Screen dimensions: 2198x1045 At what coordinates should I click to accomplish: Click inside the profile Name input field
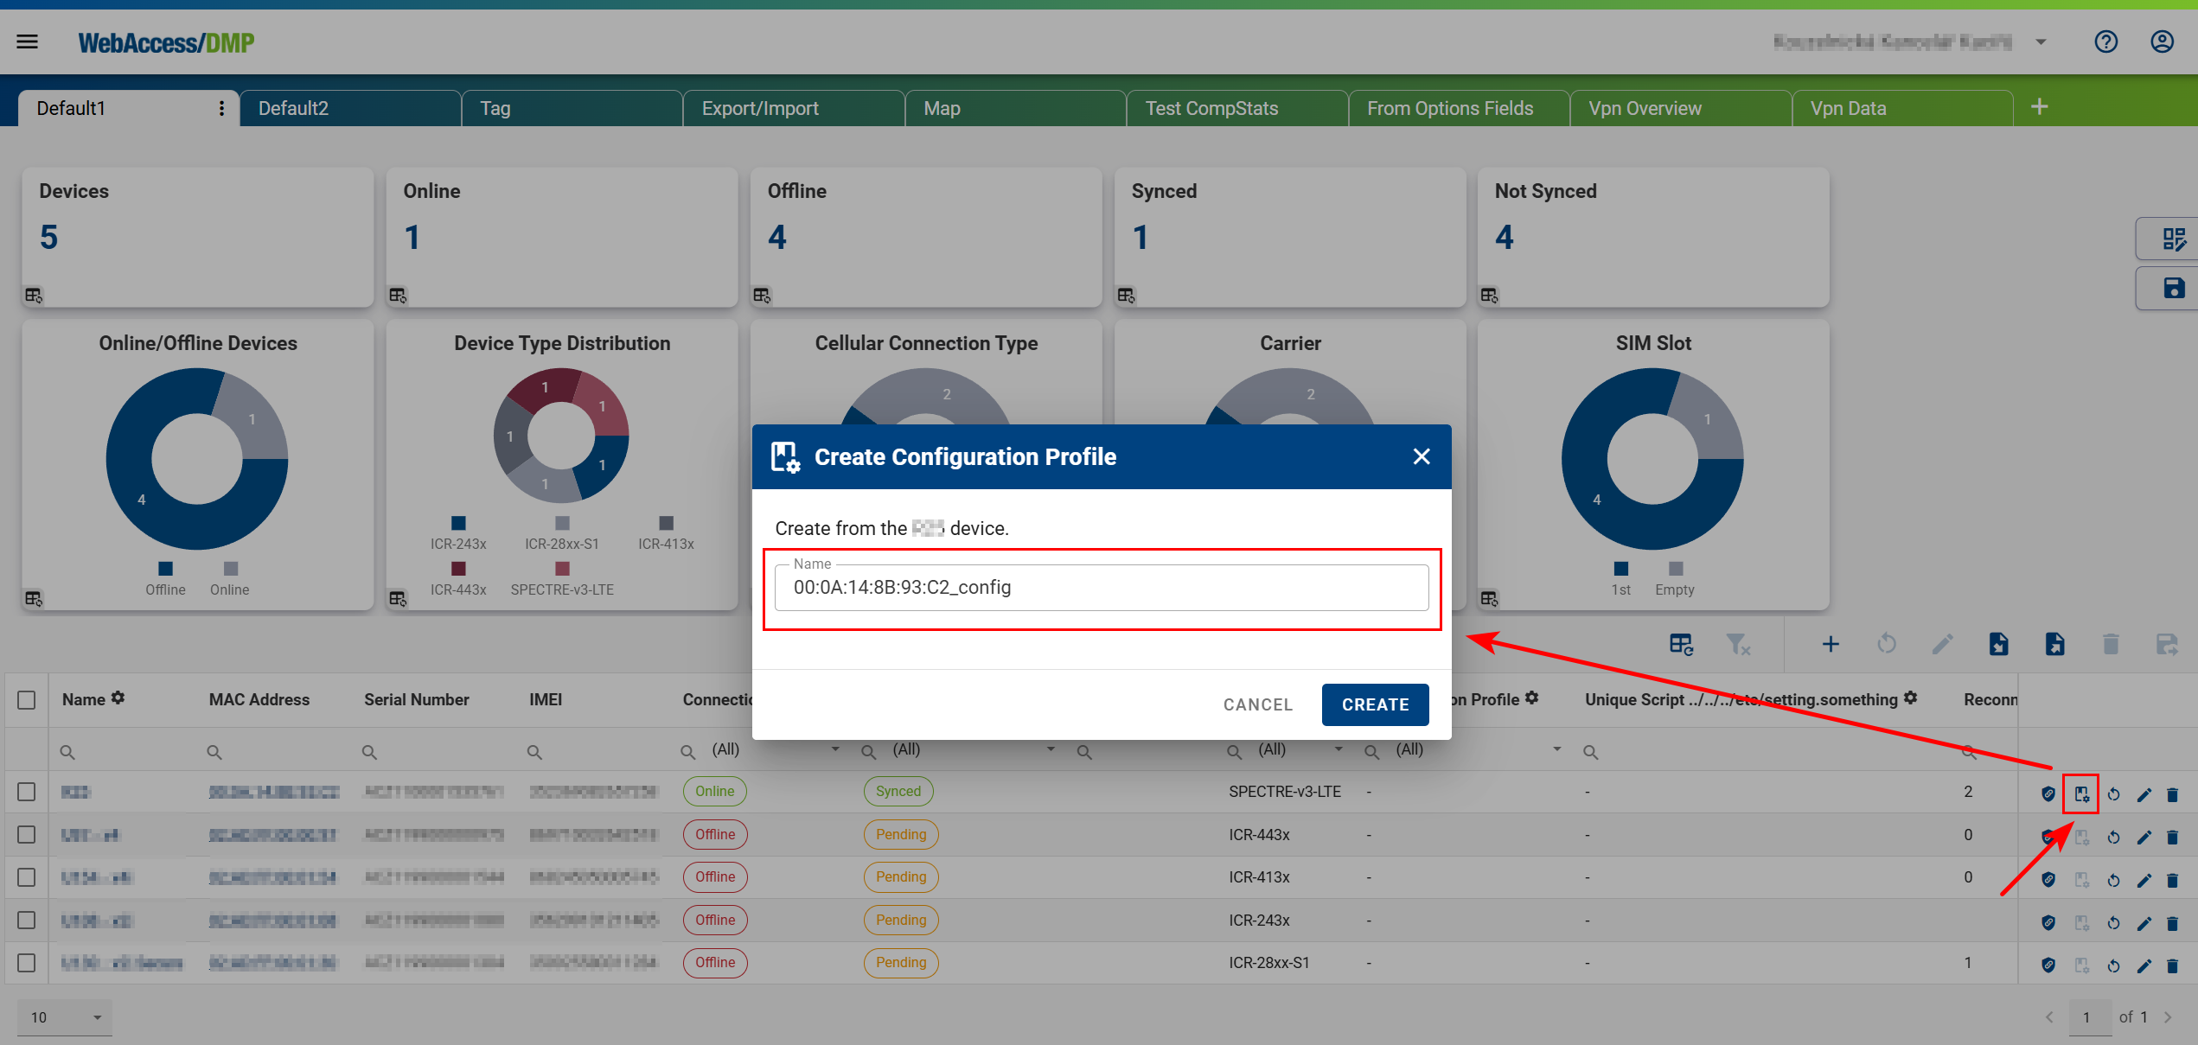1102,588
